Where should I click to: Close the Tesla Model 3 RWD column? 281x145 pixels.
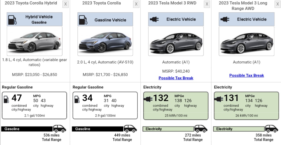pyautogui.click(x=207, y=4)
